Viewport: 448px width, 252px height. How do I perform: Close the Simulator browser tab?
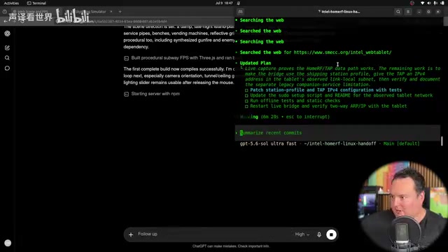click(x=111, y=12)
